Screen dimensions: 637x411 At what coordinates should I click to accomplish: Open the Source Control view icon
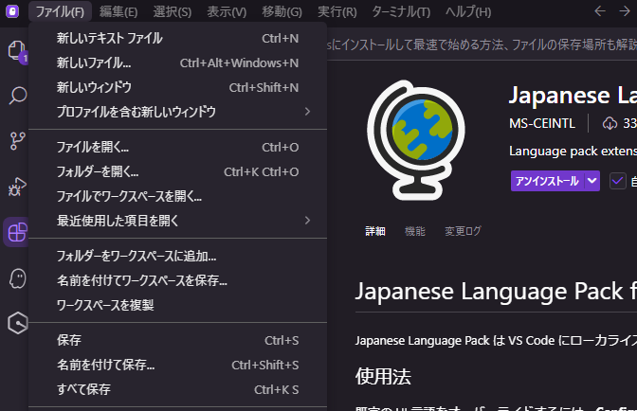[17, 141]
